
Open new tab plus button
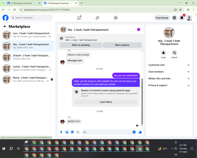(x=82, y=3)
